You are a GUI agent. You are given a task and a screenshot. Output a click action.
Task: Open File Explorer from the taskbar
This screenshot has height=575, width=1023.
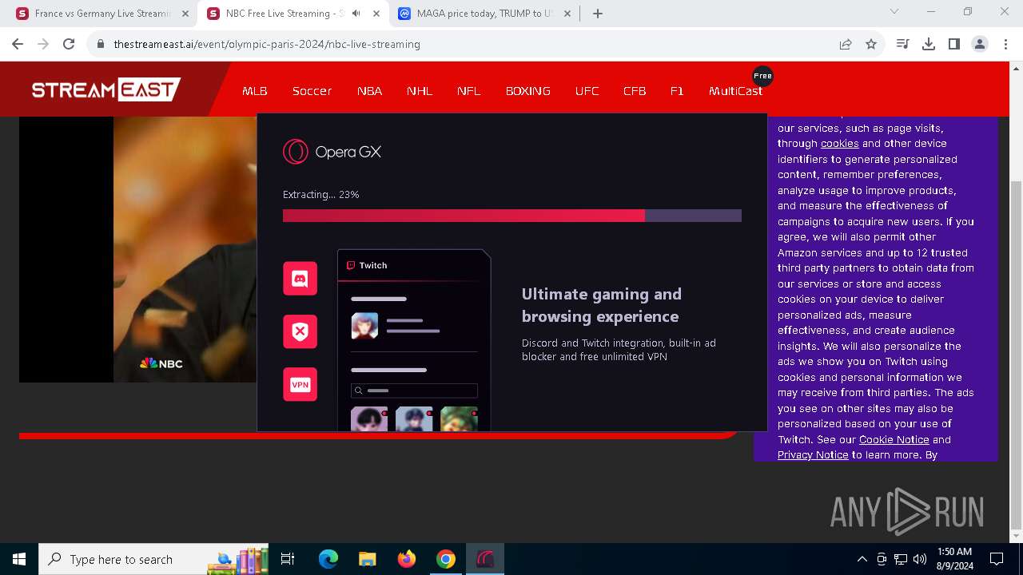pos(367,559)
